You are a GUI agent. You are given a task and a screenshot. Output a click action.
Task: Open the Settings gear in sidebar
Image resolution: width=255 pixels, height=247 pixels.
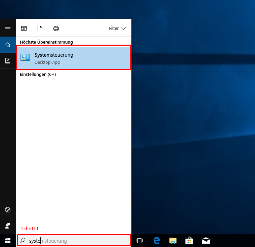coord(8,210)
